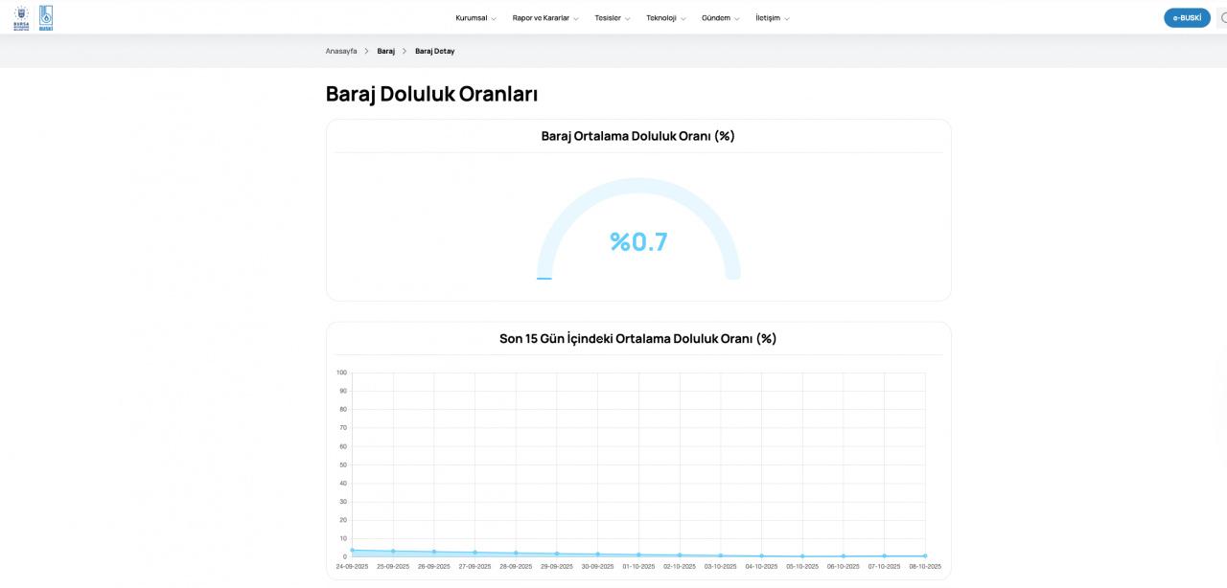Click the 28-09-2025 data point on chart

point(516,553)
